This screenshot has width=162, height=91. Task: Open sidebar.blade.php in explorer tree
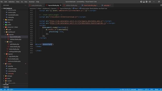pos(15,39)
